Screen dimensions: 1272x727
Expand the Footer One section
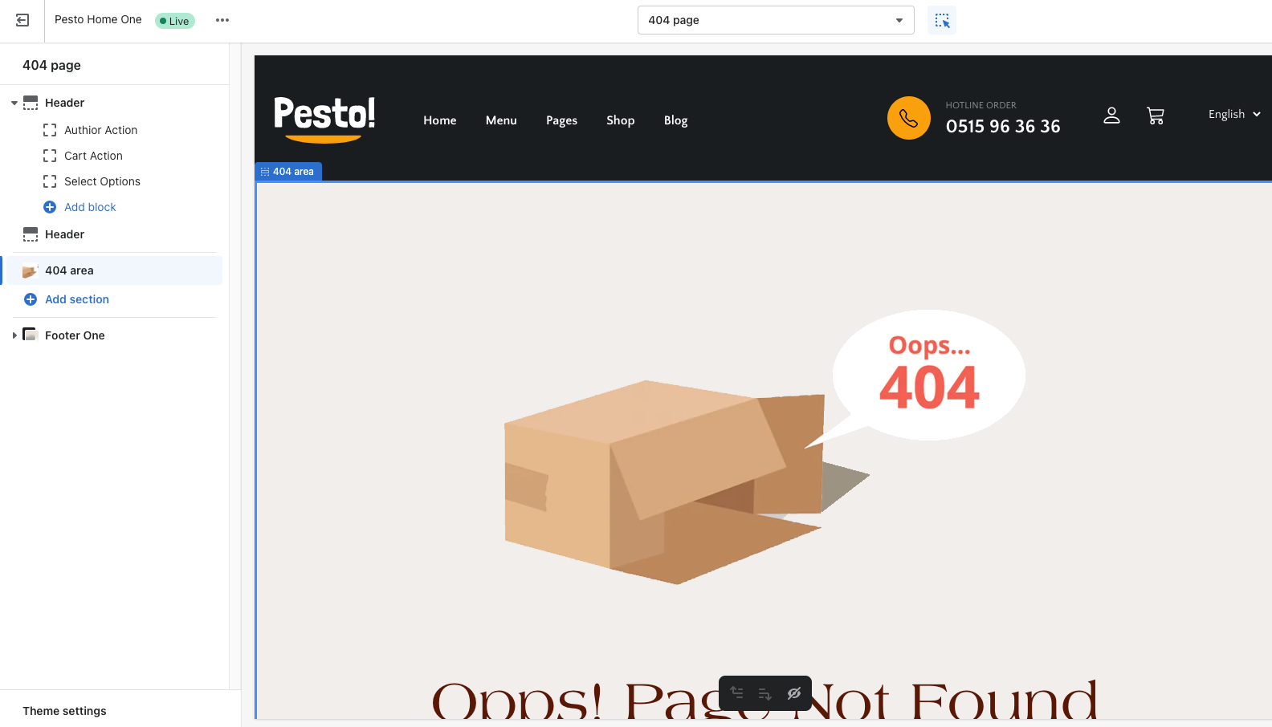click(14, 335)
